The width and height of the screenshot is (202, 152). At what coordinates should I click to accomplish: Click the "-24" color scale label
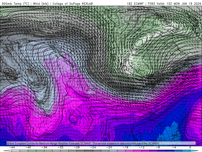(93, 147)
